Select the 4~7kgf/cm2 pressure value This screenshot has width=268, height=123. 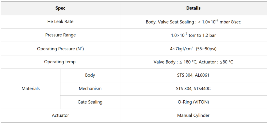pos(182,48)
